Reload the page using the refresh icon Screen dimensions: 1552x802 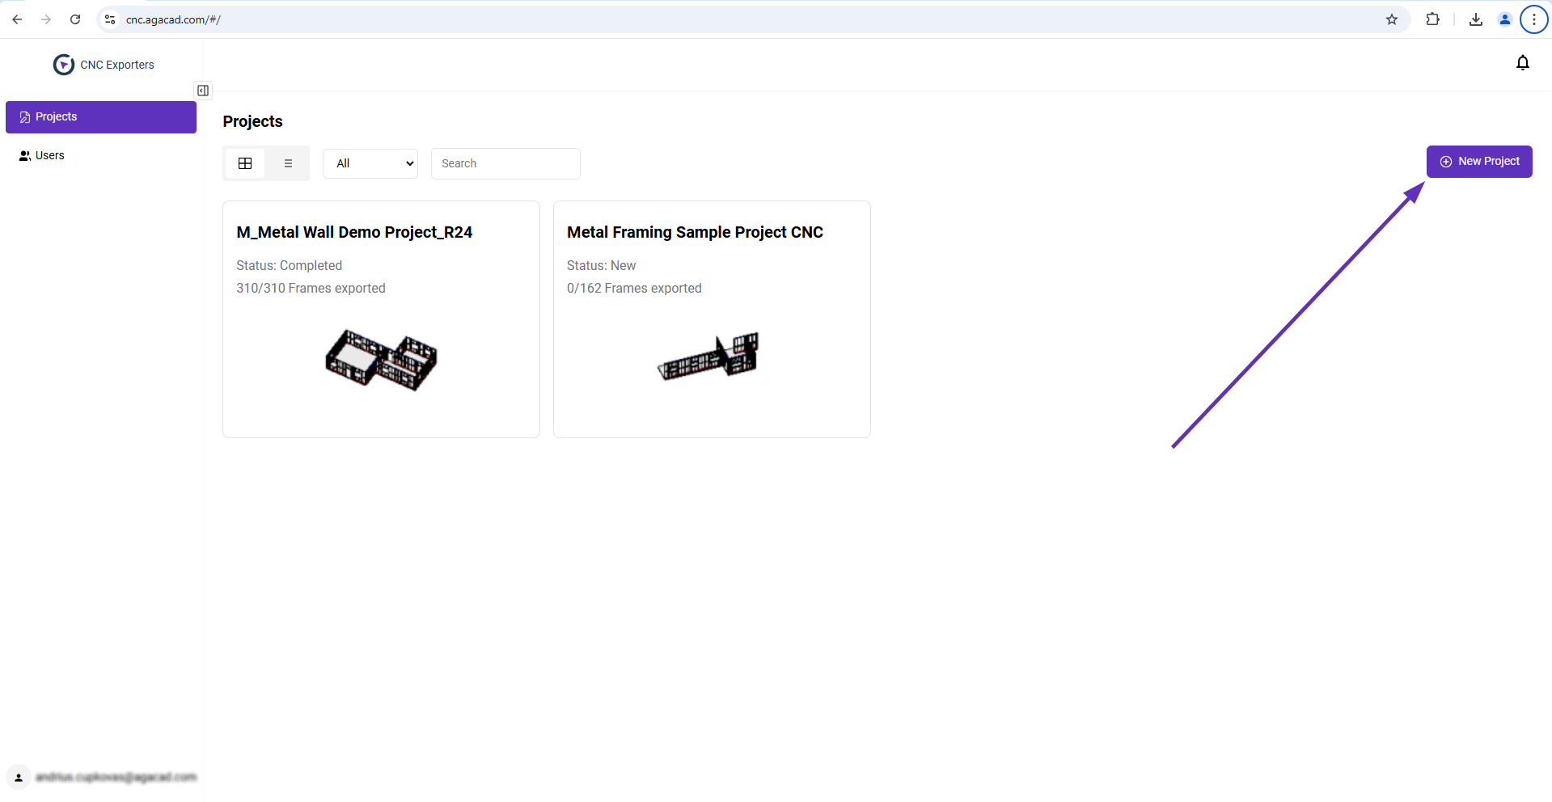75,19
